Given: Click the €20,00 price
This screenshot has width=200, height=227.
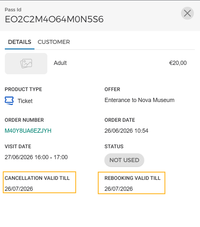Looking at the screenshot, I should pos(178,63).
